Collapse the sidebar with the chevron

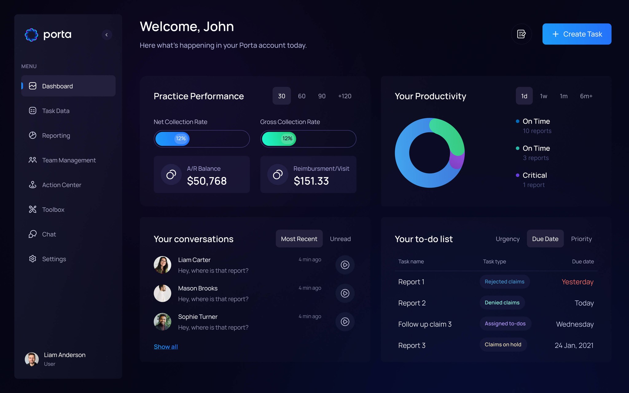click(107, 35)
